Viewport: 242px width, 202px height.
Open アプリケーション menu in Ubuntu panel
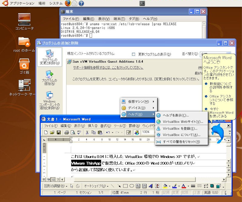(22, 3)
